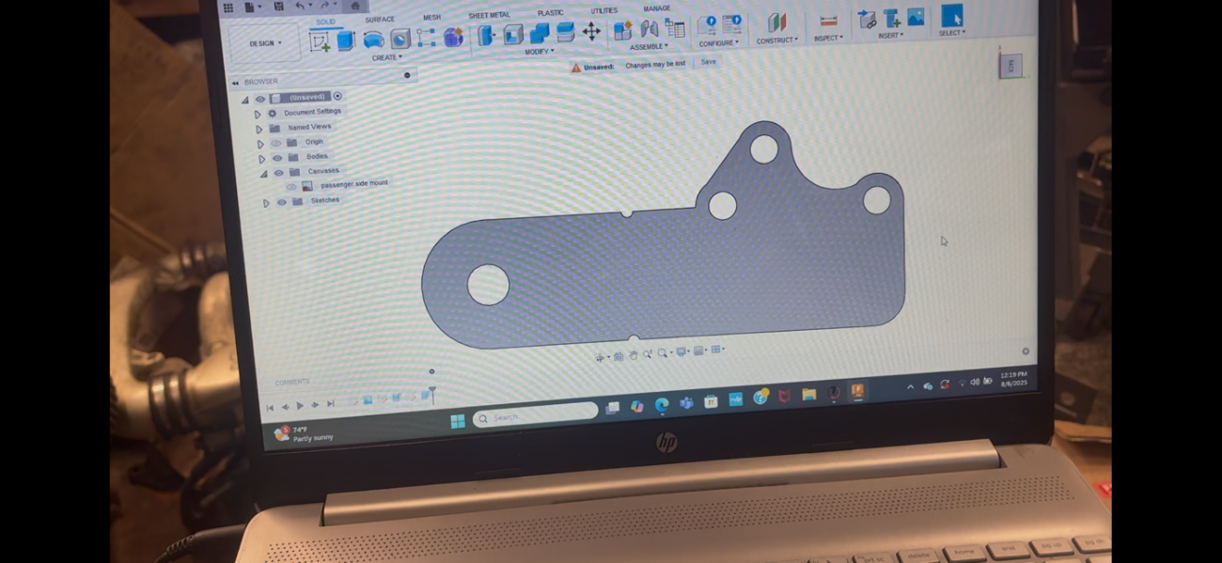Open the Design workspace dropdown
Viewport: 1222px width, 563px height.
coord(265,43)
